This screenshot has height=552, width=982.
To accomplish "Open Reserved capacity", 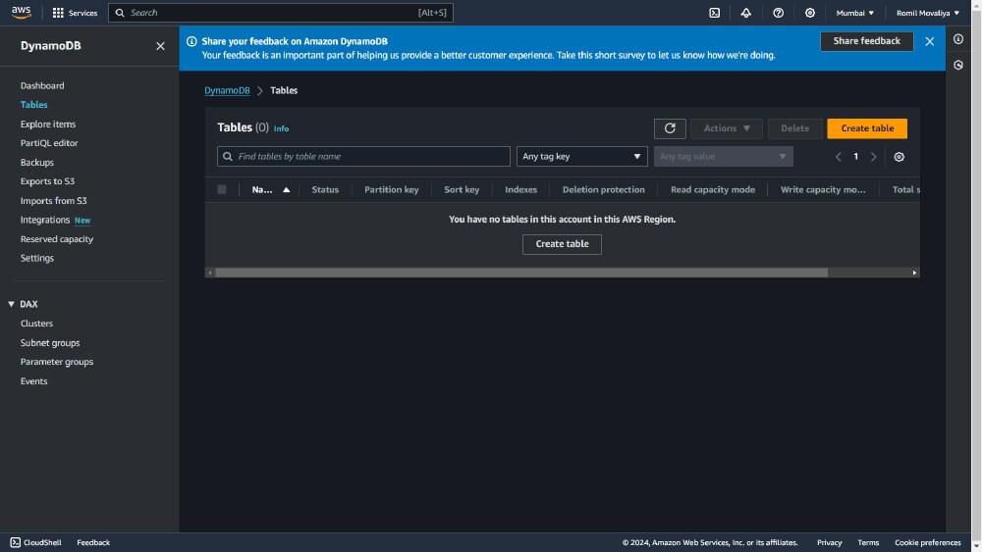I will [x=56, y=239].
